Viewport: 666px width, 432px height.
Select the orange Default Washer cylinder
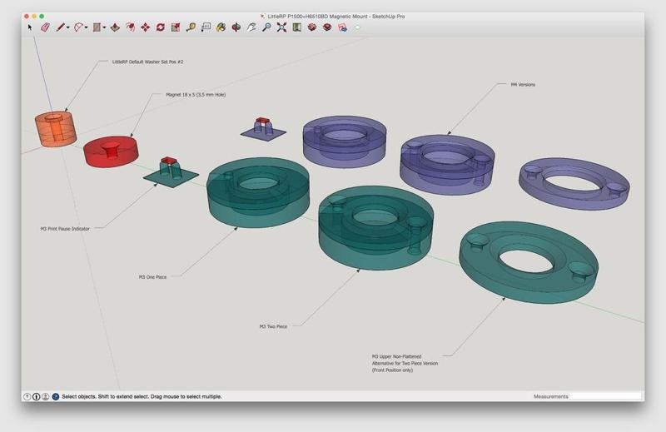[56, 129]
